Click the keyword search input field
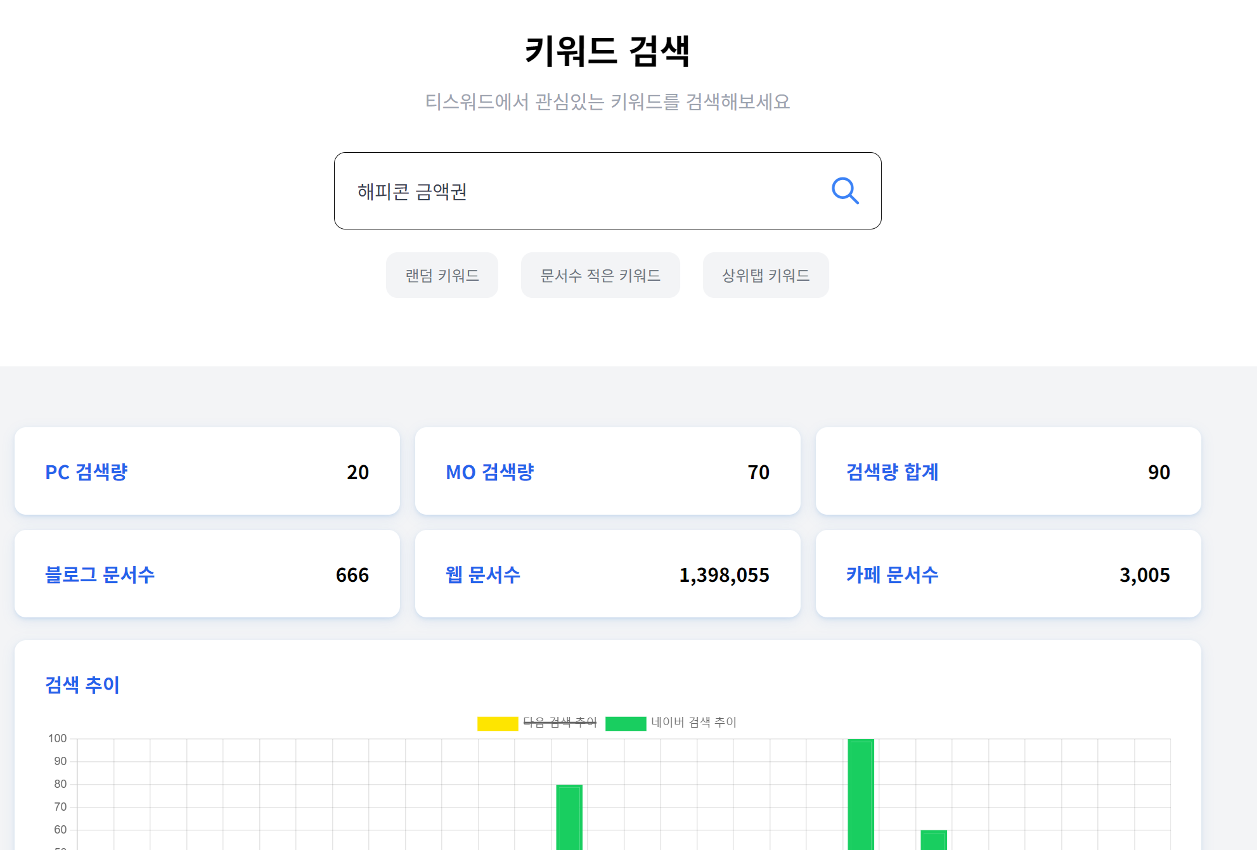The image size is (1257, 850). click(570, 191)
